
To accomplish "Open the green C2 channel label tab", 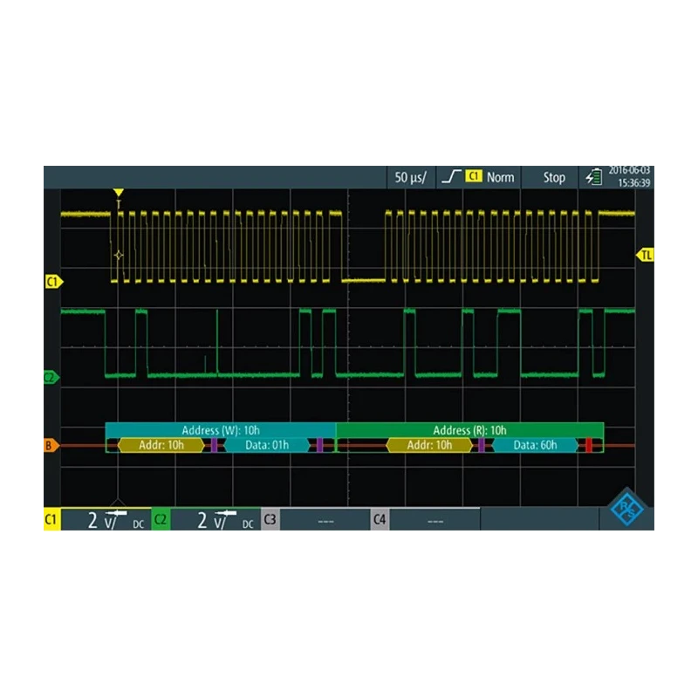I will click(161, 519).
